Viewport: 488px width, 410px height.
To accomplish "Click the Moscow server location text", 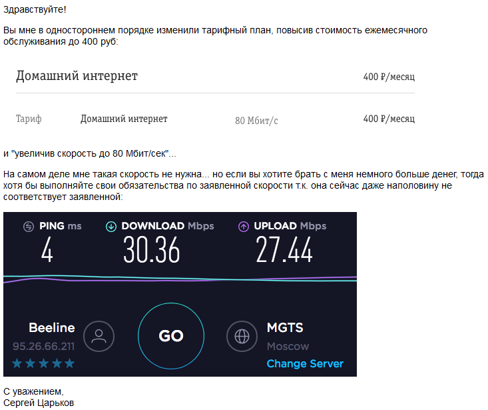I will [288, 347].
